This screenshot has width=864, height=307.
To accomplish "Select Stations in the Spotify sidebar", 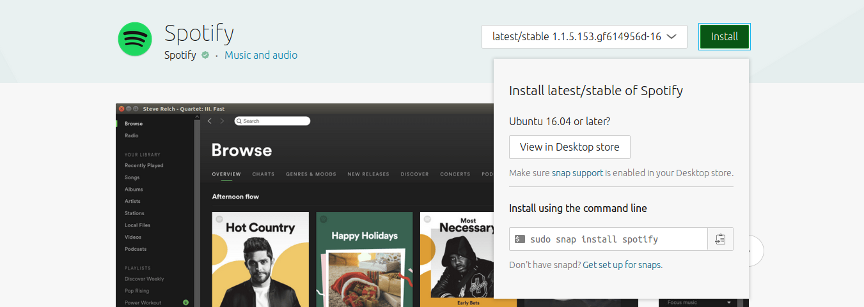I will pyautogui.click(x=134, y=213).
